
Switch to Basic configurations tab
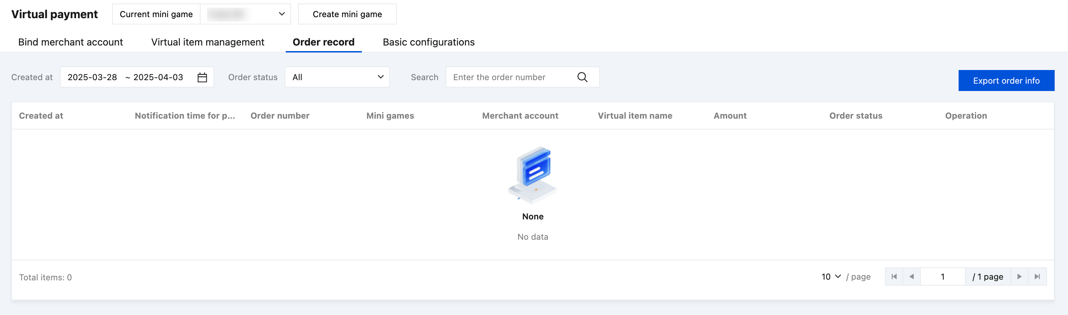pos(428,42)
